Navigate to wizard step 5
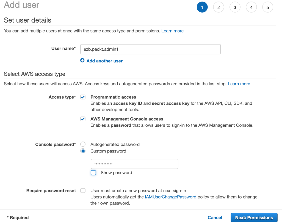This screenshot has height=224, width=282. tap(268, 7)
